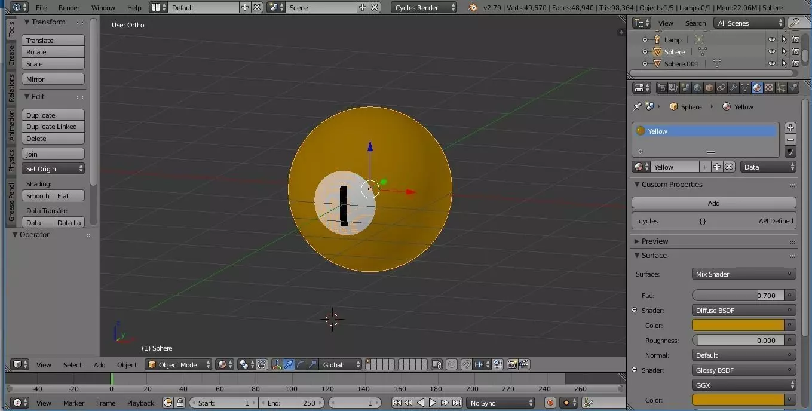Toggle visibility eye for Lamp

click(x=771, y=39)
